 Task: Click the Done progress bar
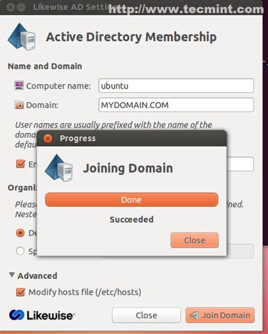(x=131, y=200)
